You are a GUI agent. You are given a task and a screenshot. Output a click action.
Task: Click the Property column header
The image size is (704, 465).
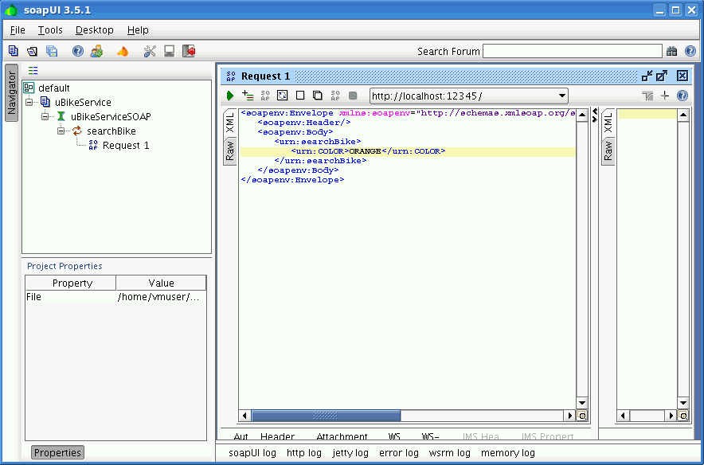pos(71,283)
